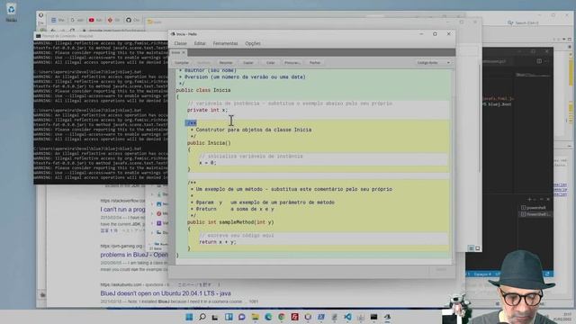Open the Código-fonte view dropdown

pyautogui.click(x=434, y=63)
